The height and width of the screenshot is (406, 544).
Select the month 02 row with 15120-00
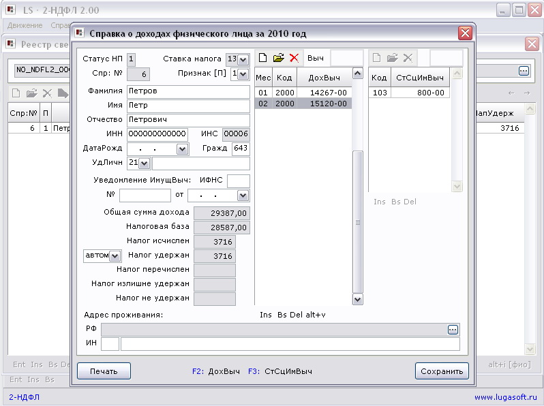[x=303, y=104]
